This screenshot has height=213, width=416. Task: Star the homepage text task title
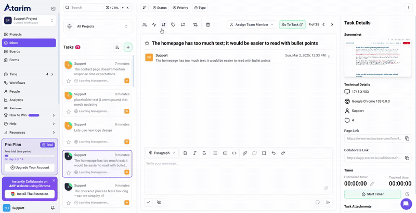[147, 44]
